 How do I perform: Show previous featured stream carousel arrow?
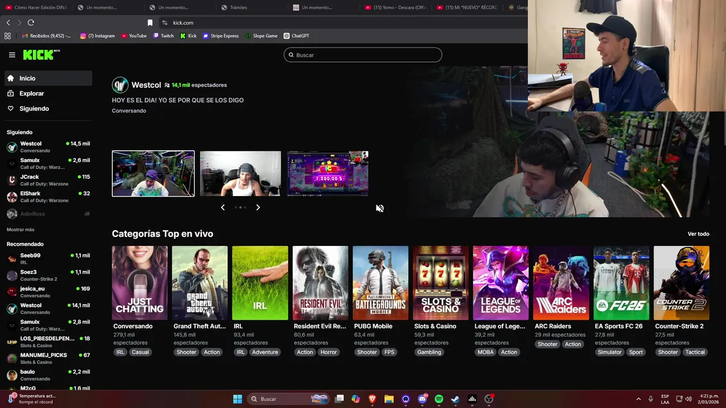pyautogui.click(x=223, y=207)
